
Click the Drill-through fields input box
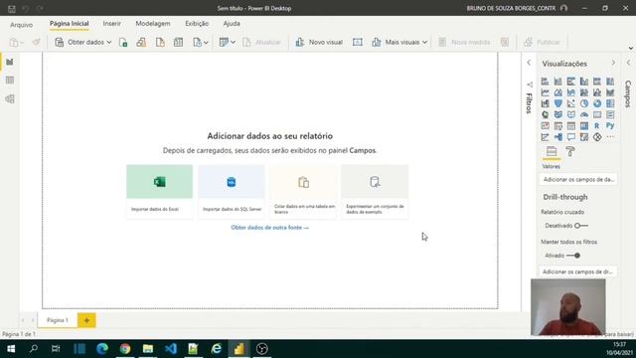578,271
